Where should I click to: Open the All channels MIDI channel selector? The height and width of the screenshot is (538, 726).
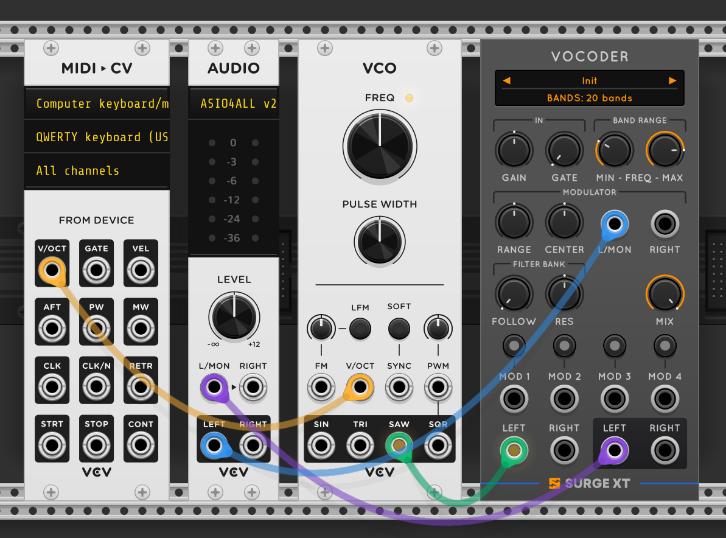(97, 170)
